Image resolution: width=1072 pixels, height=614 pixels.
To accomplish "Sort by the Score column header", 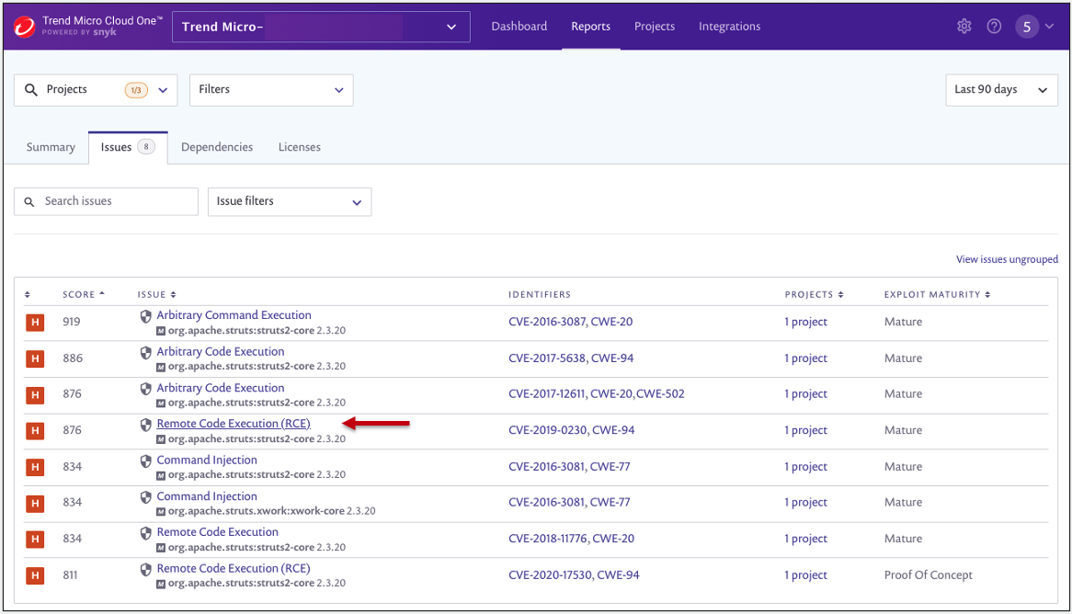I will click(84, 295).
